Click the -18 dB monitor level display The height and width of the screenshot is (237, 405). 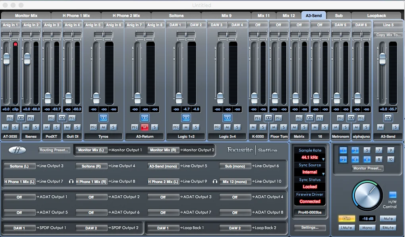pyautogui.click(x=368, y=219)
